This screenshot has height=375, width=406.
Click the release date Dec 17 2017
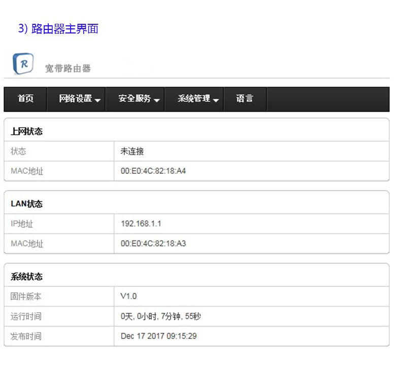click(x=158, y=336)
